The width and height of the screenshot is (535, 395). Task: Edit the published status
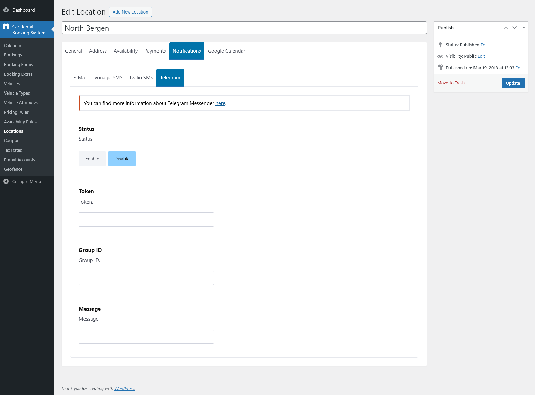[x=484, y=45]
